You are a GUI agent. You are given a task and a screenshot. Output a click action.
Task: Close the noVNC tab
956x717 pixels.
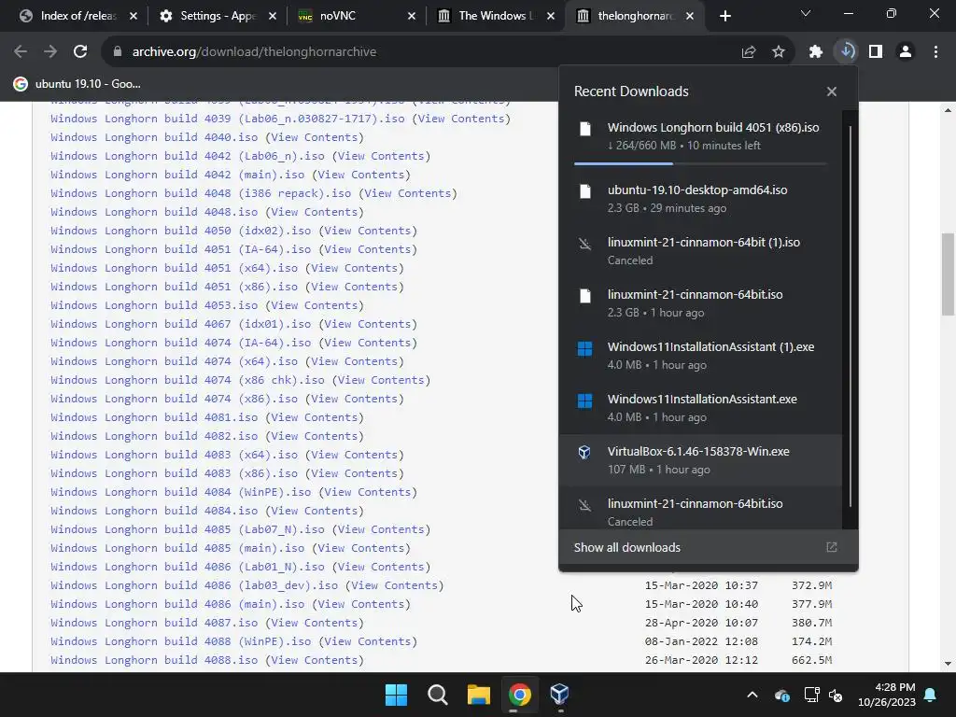point(412,16)
